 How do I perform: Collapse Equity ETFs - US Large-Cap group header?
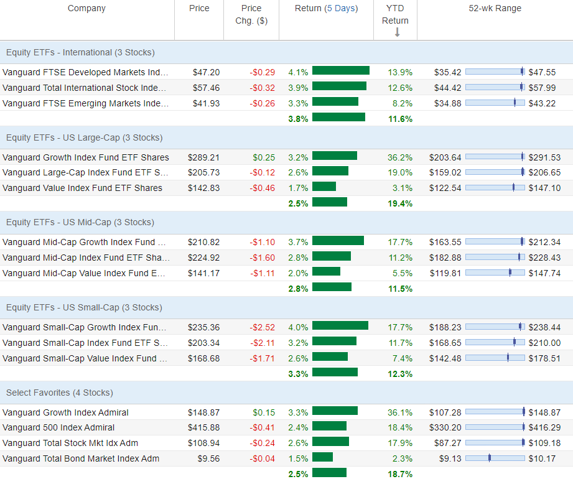tap(286, 137)
